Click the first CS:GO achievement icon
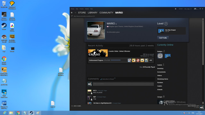This screenshot has width=205, height=115. pyautogui.click(x=129, y=60)
